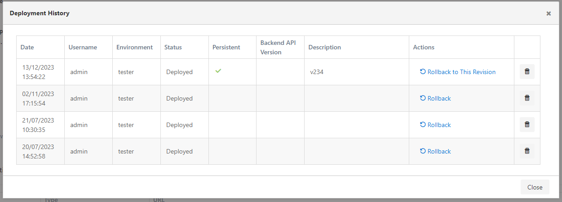Click rollback arrow icon in 02/11/2023 row
562x202 pixels.
point(423,98)
